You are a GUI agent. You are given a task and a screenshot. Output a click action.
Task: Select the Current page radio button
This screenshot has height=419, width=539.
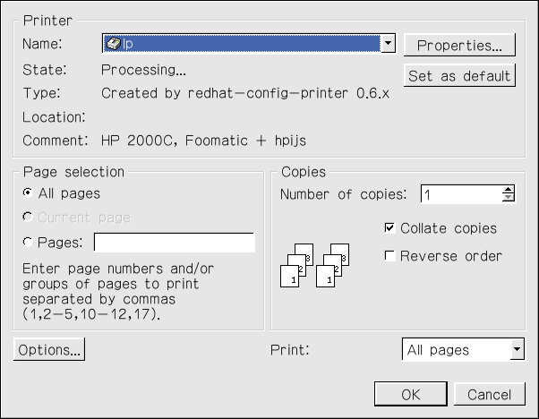tap(28, 218)
